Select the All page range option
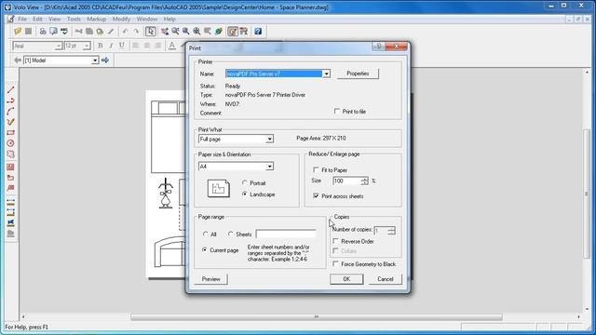596x335 pixels. tap(205, 234)
